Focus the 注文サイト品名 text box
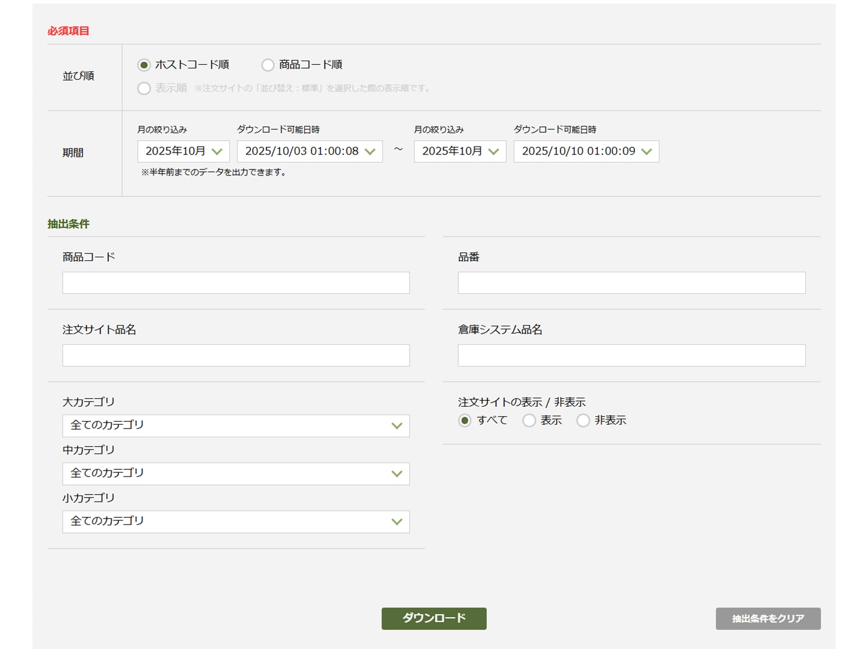The height and width of the screenshot is (649, 866). tap(236, 356)
